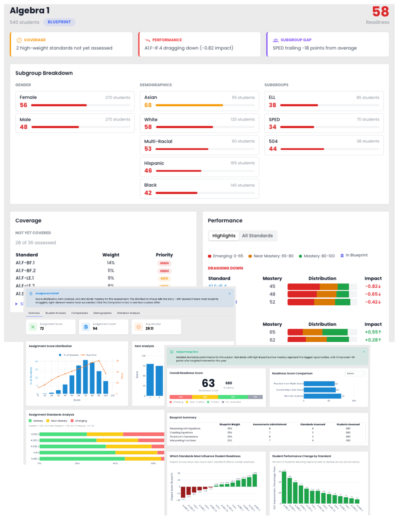
Task: Click the red Emerging legend dot
Action: (x=209, y=256)
